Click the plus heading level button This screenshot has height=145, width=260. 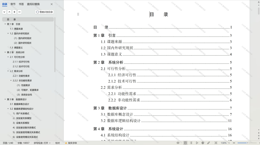tap(14, 12)
